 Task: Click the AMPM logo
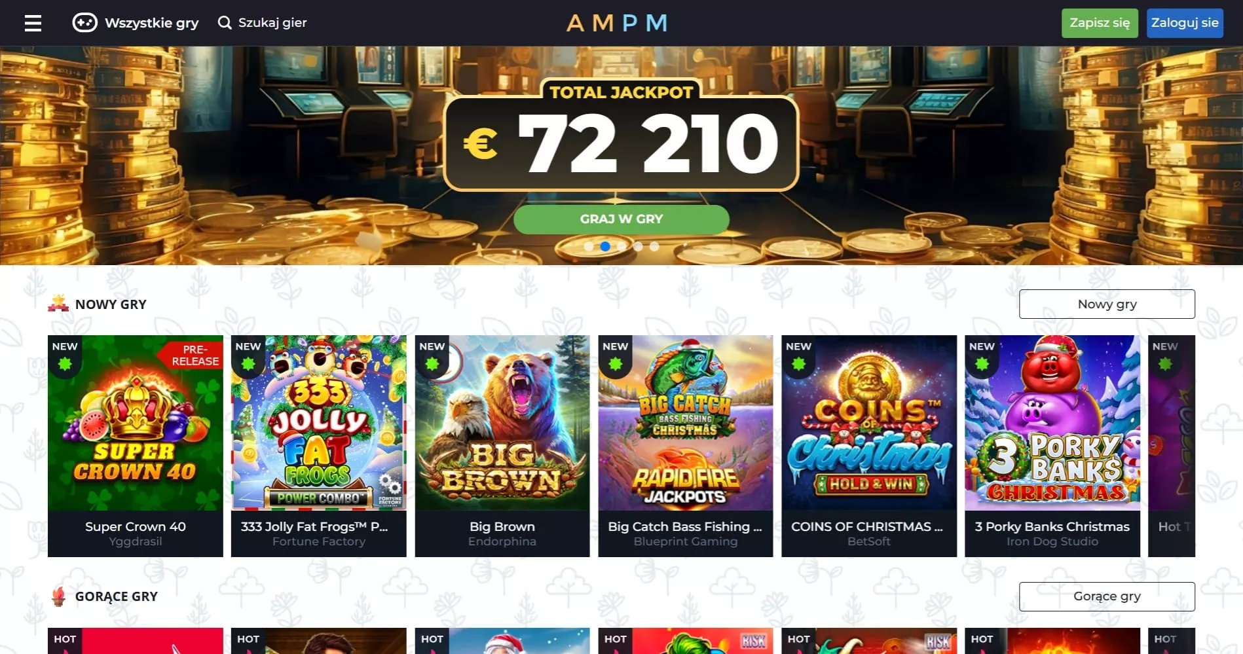617,24
